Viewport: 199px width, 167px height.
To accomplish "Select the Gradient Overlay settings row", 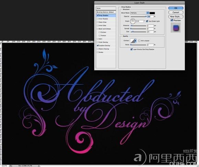I will tap(106, 46).
